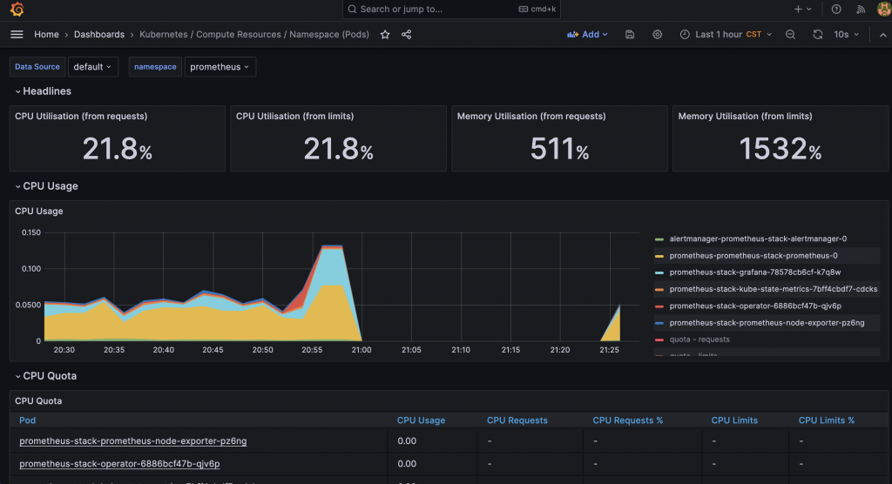Click the Namespace (Pods) dashboard title breadcrumb
Viewport: 892px width, 484px height.
(x=254, y=35)
